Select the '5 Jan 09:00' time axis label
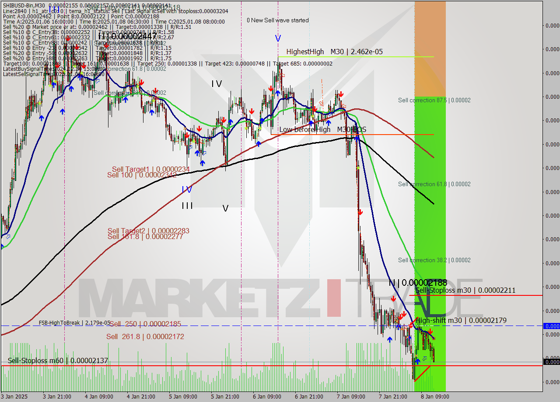560x402 pixels. tap(184, 397)
